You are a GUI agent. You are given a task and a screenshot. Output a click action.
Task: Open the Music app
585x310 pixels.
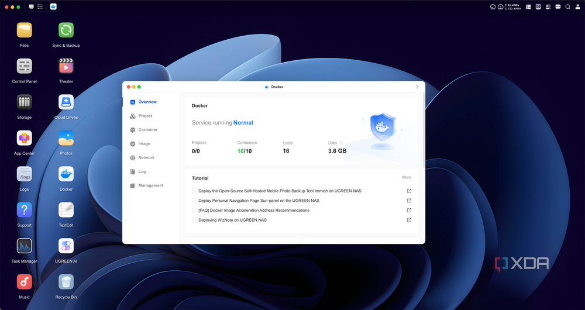pos(24,282)
